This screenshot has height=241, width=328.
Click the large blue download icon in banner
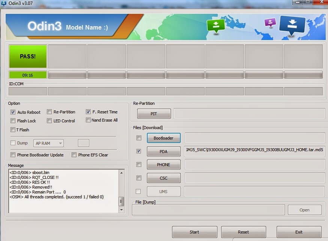(292, 26)
